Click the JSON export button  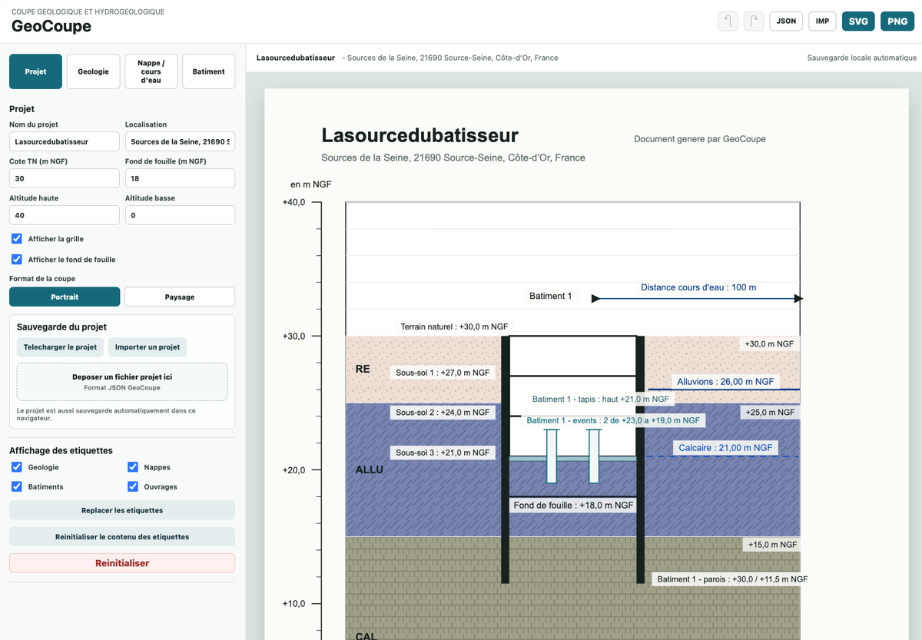(x=786, y=21)
